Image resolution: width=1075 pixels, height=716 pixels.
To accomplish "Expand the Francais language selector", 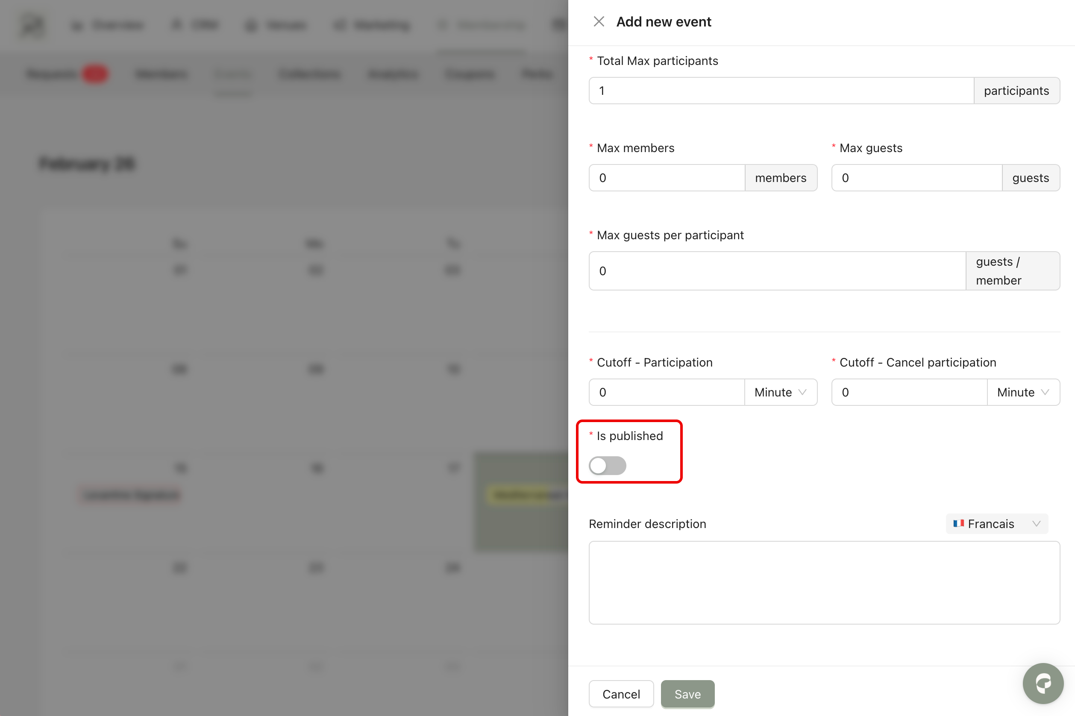I will click(x=997, y=524).
